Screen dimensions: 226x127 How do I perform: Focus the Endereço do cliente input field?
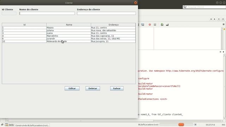(106, 13)
